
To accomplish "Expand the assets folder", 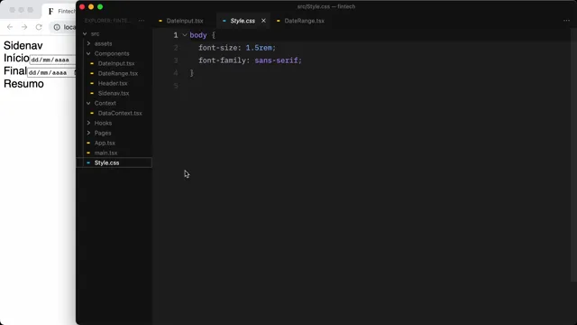I will pyautogui.click(x=88, y=43).
